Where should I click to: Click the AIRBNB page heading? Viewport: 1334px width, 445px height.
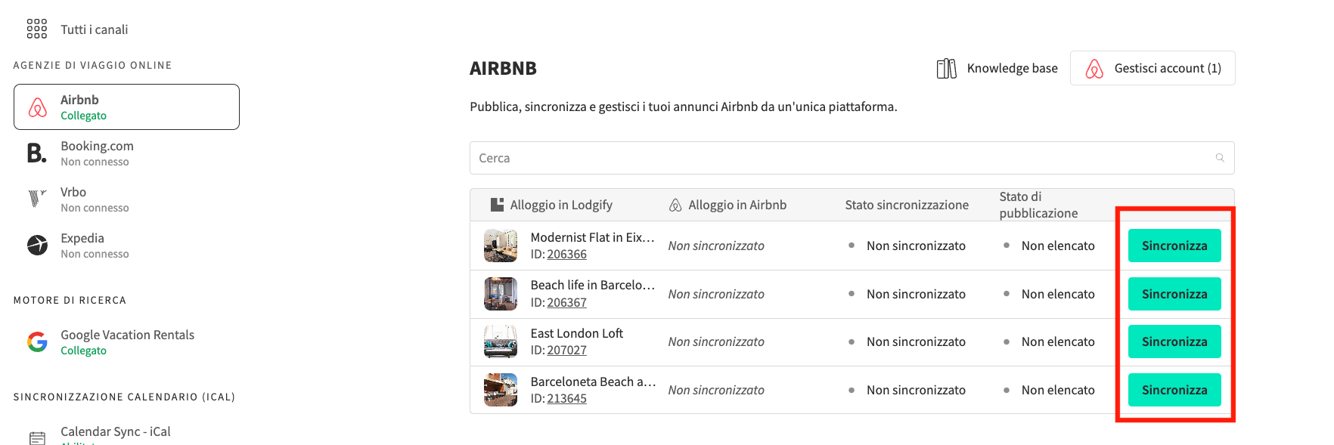(503, 69)
